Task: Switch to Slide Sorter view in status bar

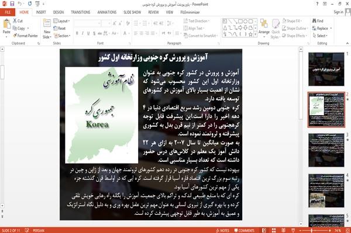Action: (274, 230)
